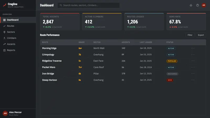Open more options for Crimpology row
Viewport: 210px width, 118px height.
193,55
